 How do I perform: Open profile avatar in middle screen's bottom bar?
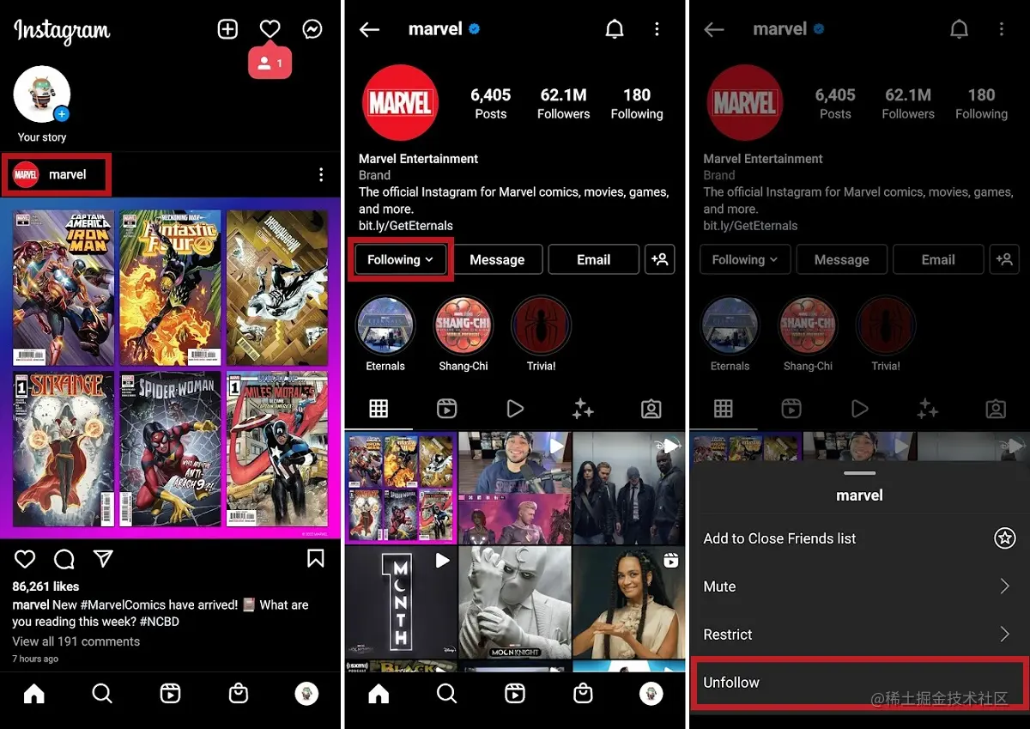tap(651, 694)
